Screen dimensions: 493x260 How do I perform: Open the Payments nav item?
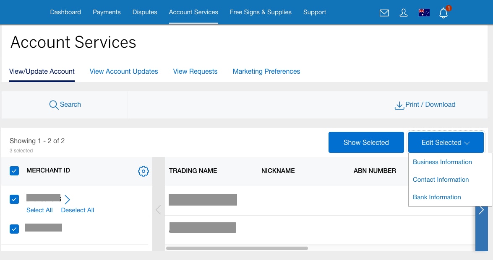(x=107, y=12)
